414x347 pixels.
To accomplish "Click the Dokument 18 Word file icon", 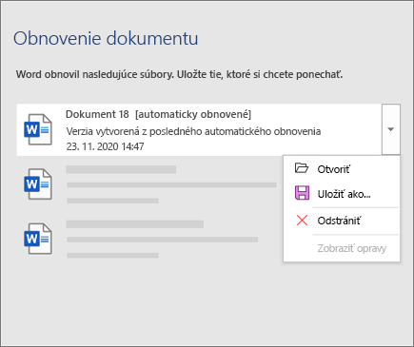I will [38, 129].
